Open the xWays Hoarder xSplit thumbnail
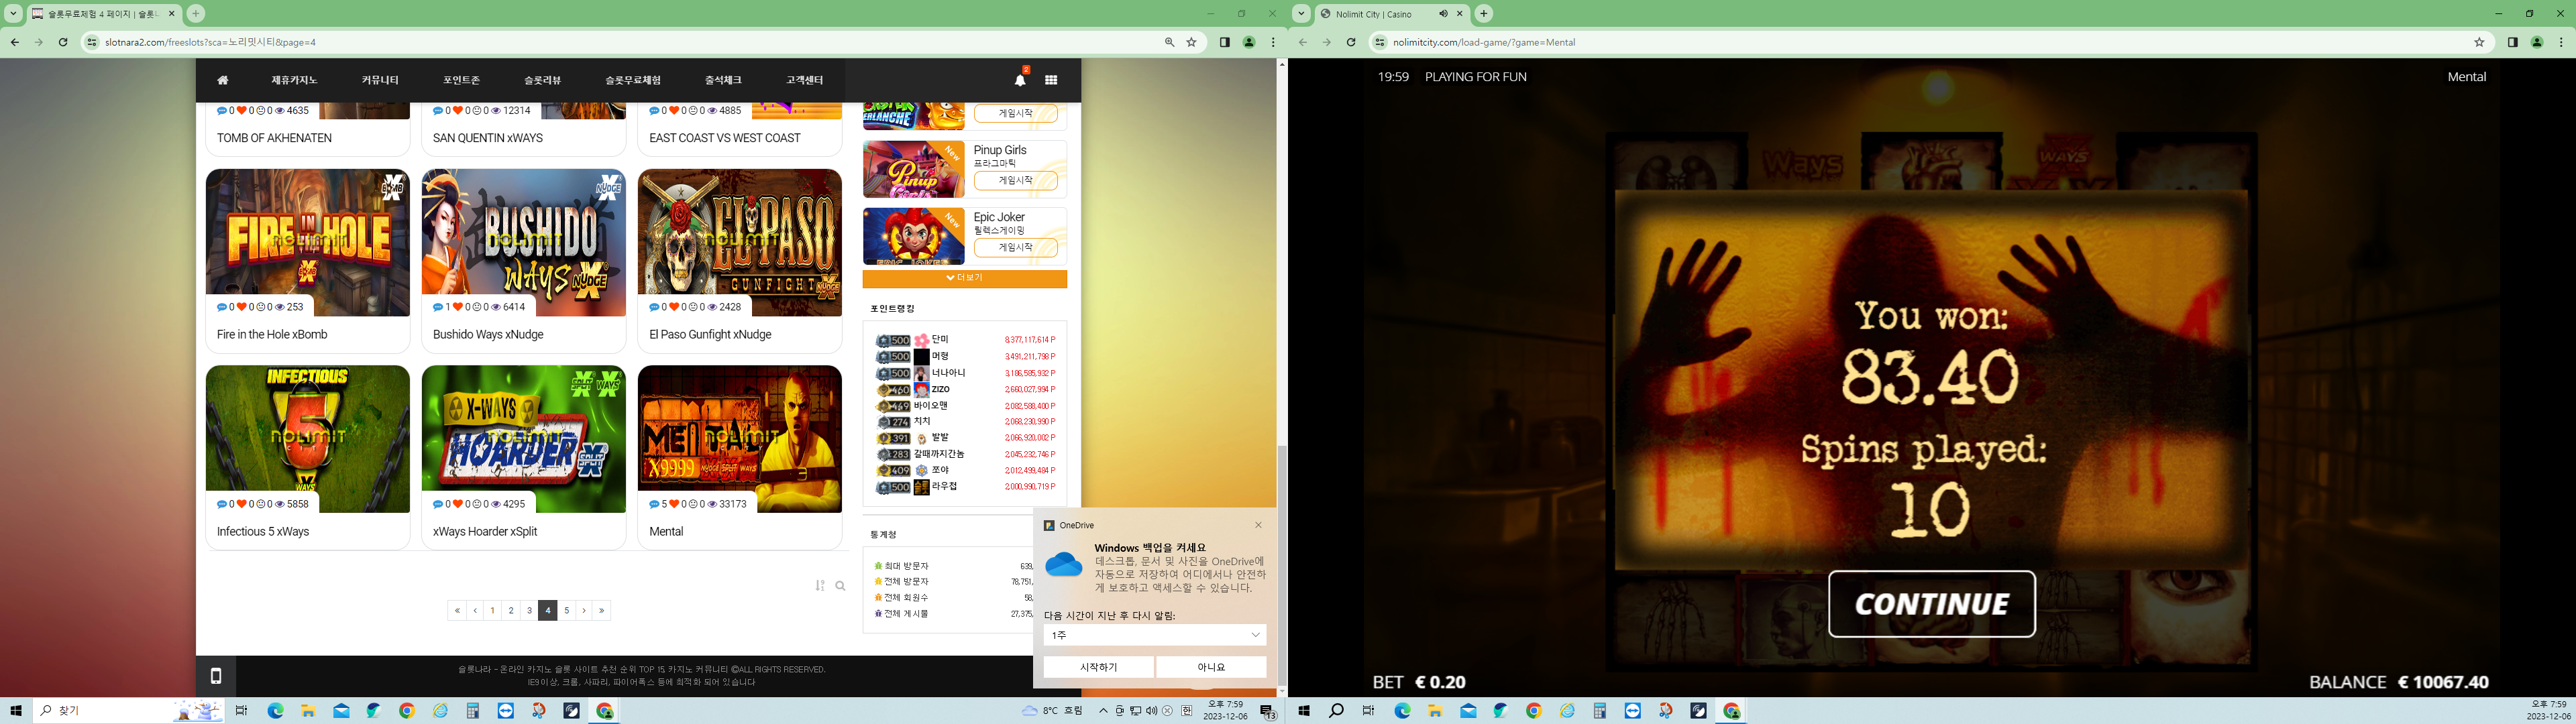The width and height of the screenshot is (2576, 724). click(524, 439)
